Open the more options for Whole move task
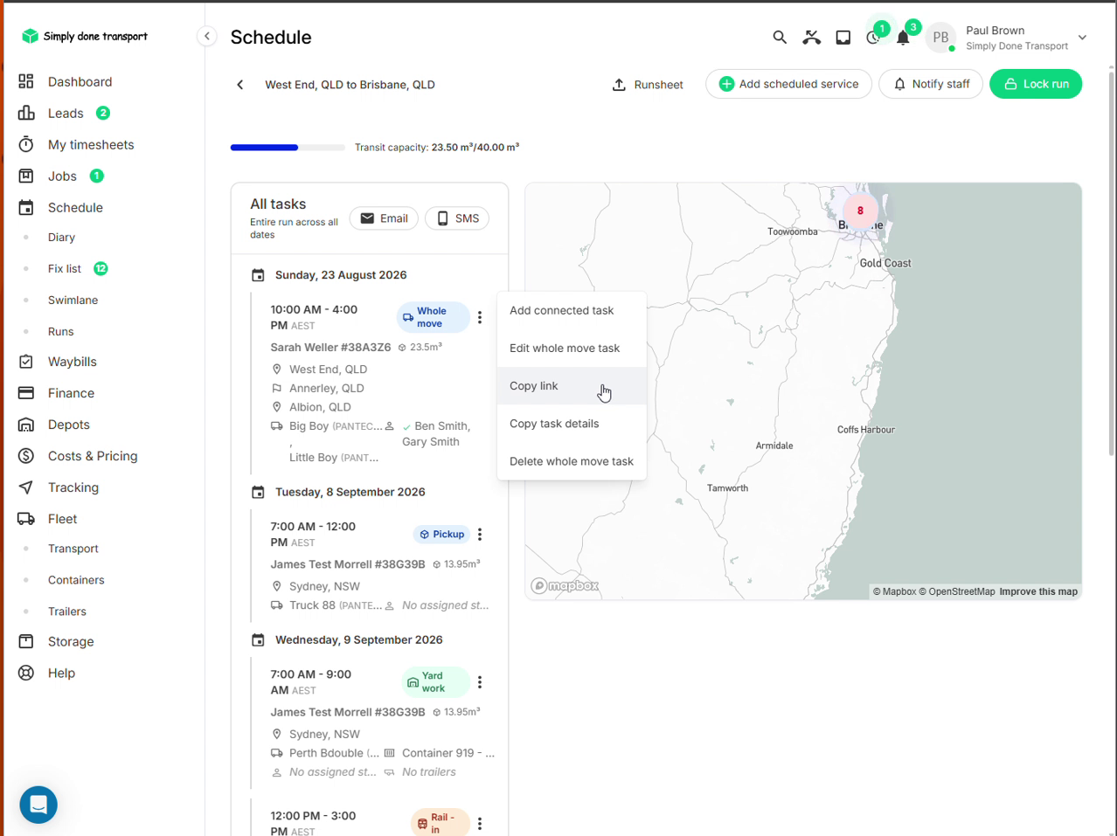1117x836 pixels. [480, 318]
